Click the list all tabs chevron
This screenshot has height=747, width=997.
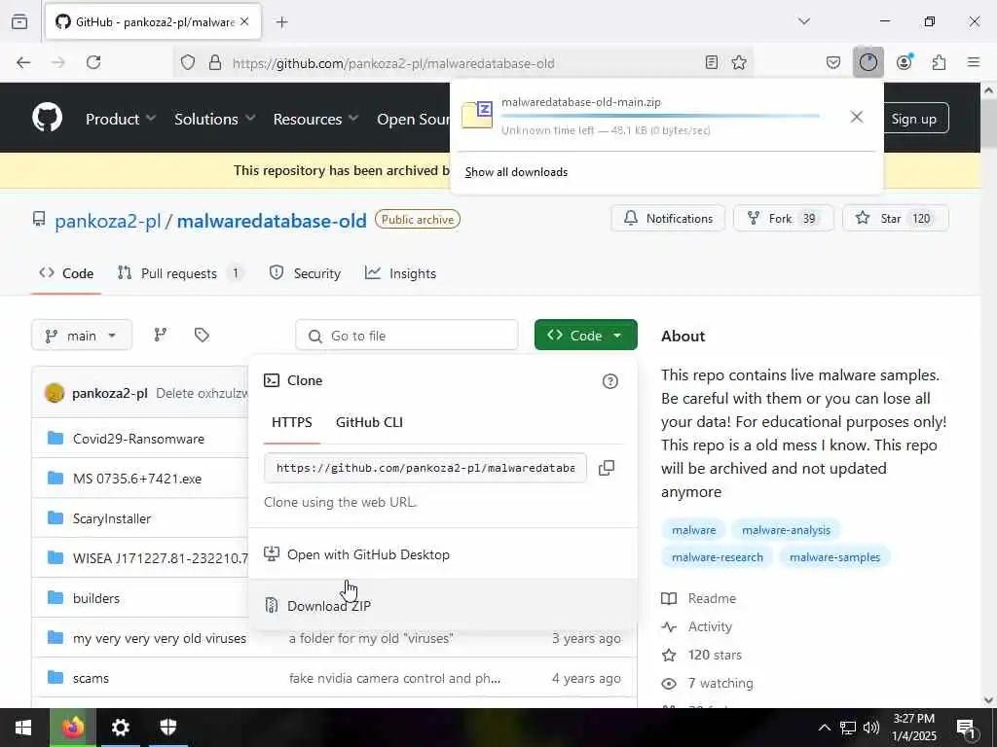click(804, 21)
